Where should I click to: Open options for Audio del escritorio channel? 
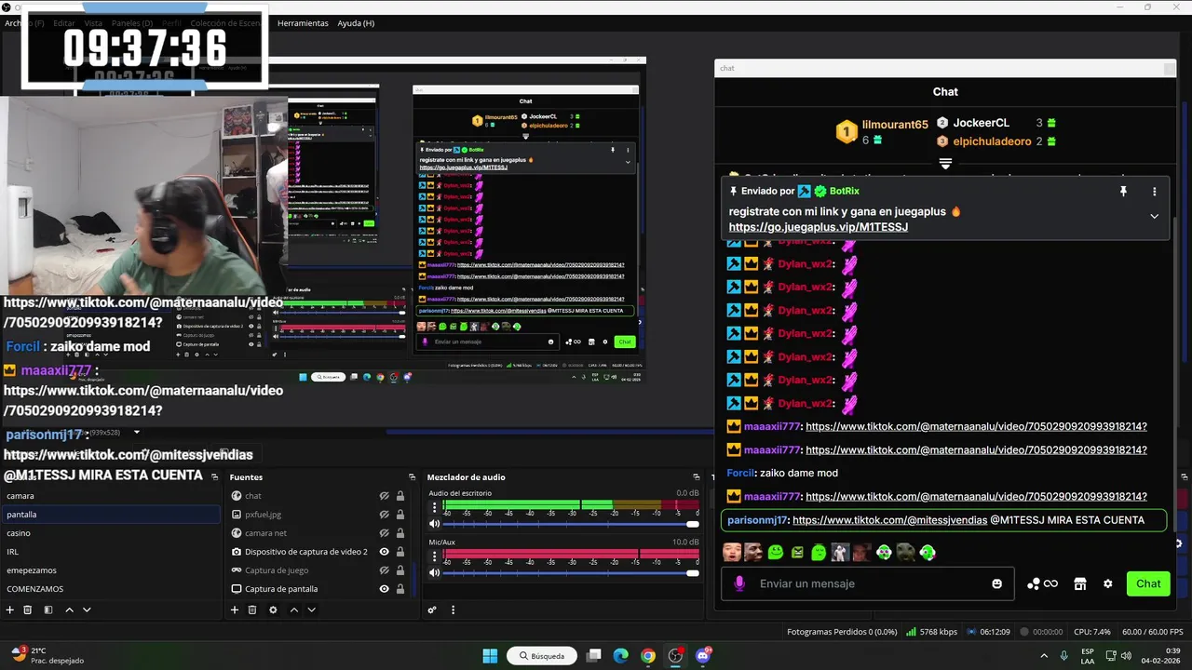[434, 508]
